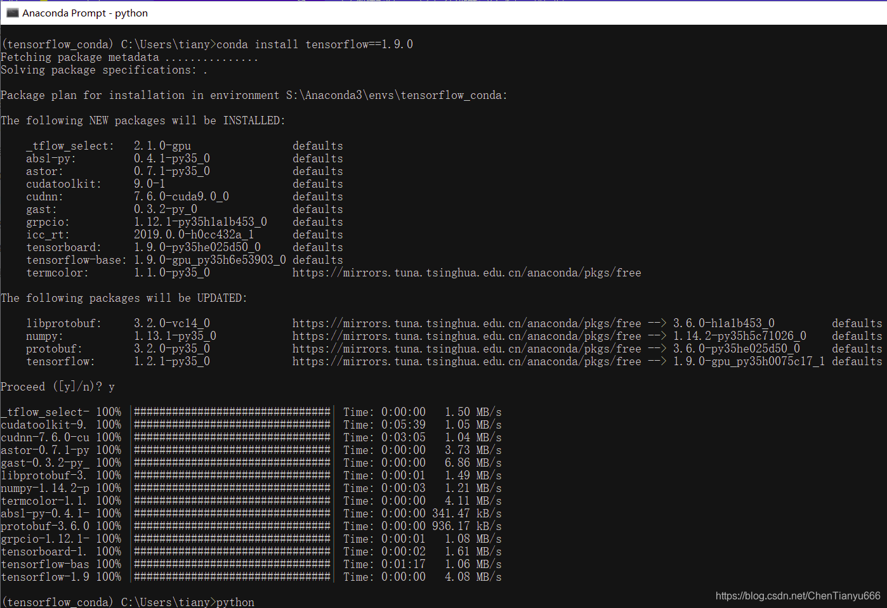Image resolution: width=887 pixels, height=608 pixels.
Task: Click new tensorflow version '1.9.0-gpu_py35h0075c17_1'
Action: [x=749, y=361]
